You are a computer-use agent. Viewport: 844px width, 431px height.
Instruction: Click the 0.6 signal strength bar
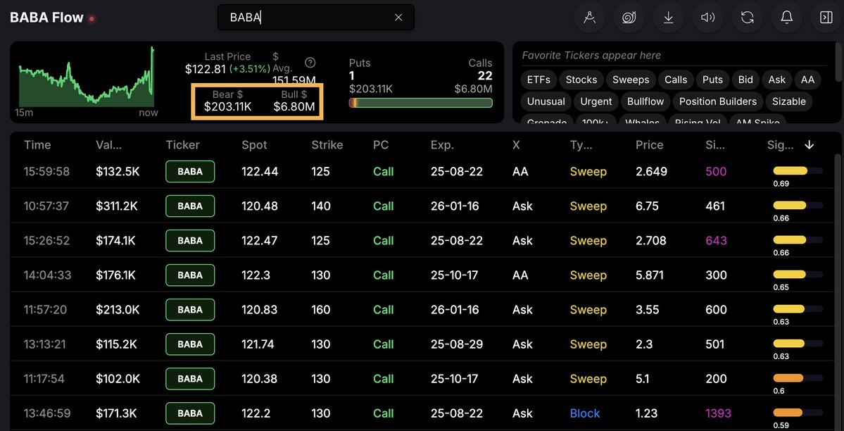click(x=798, y=378)
